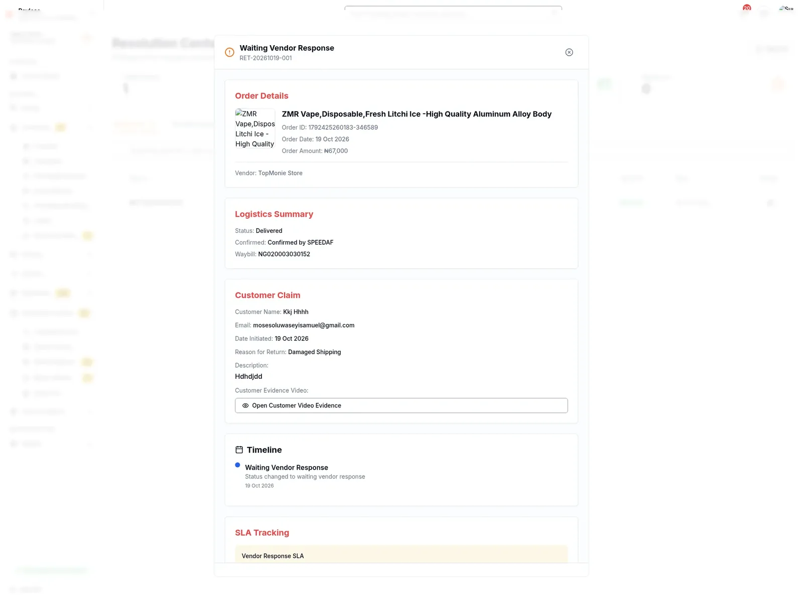
Task: Click the Date Initiated 19 Oct 2026 value
Action: (x=292, y=339)
